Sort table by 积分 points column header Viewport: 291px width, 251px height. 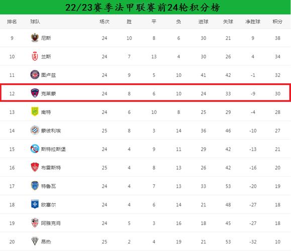coord(277,22)
